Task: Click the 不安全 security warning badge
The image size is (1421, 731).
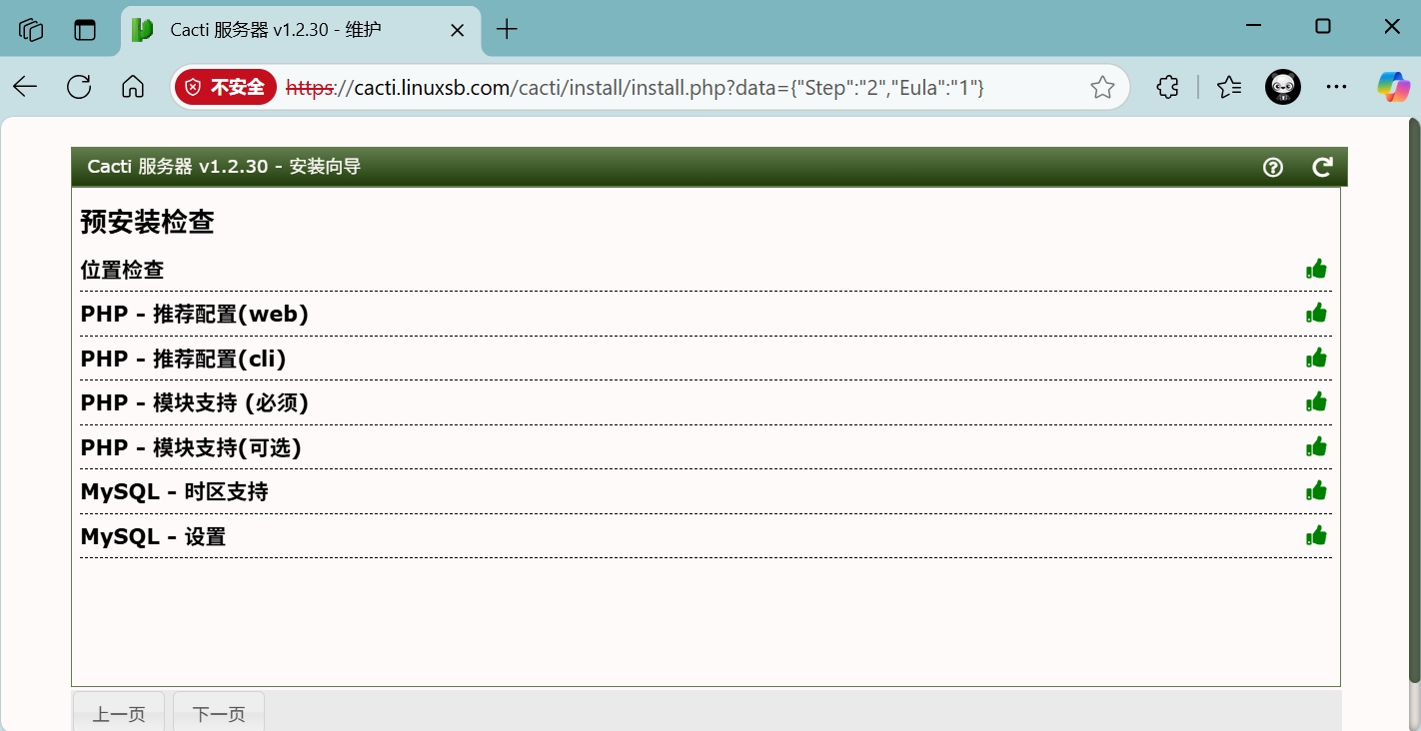Action: coord(226,88)
